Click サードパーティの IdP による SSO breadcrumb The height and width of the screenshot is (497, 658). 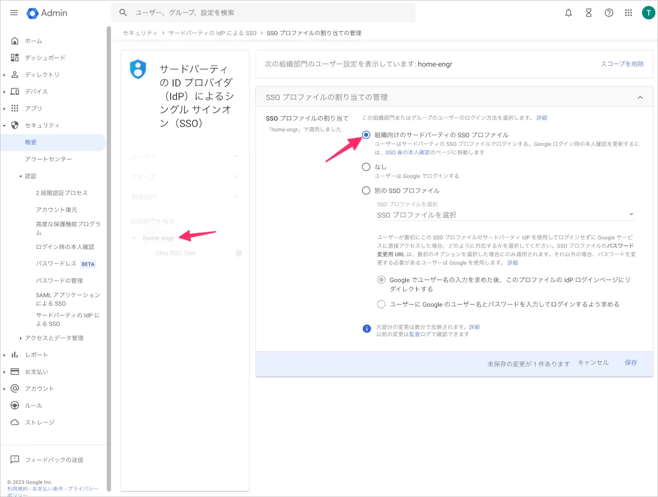coord(212,33)
